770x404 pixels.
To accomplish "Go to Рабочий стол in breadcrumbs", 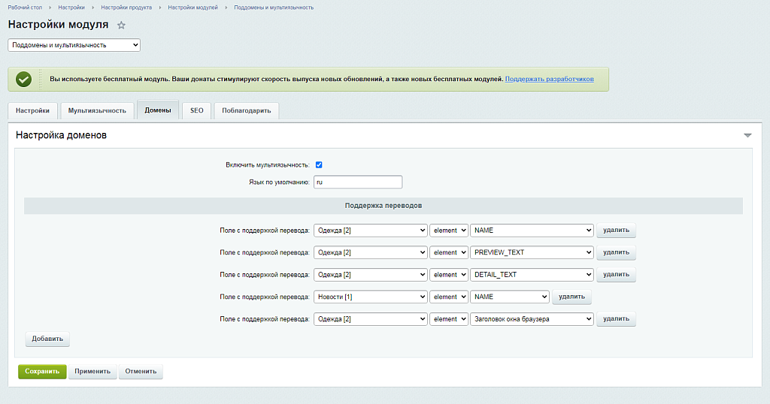I will (x=24, y=8).
